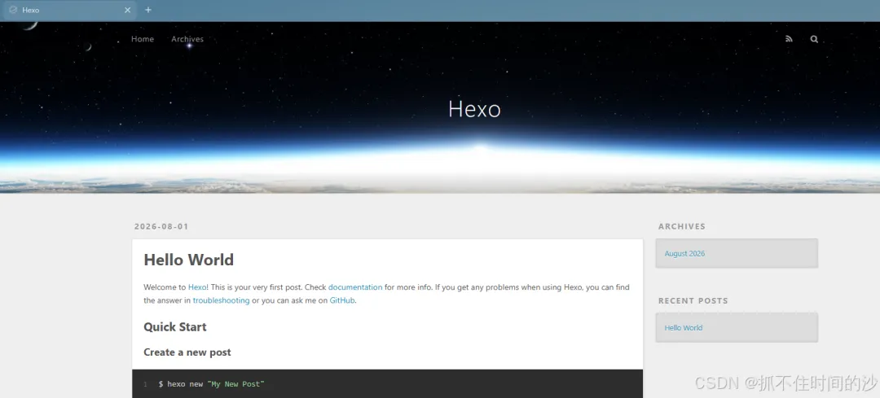880x398 pixels.
Task: Open a new browser tab
Action: pyautogui.click(x=148, y=10)
